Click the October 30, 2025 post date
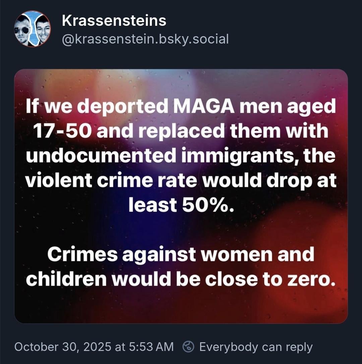 (63, 347)
